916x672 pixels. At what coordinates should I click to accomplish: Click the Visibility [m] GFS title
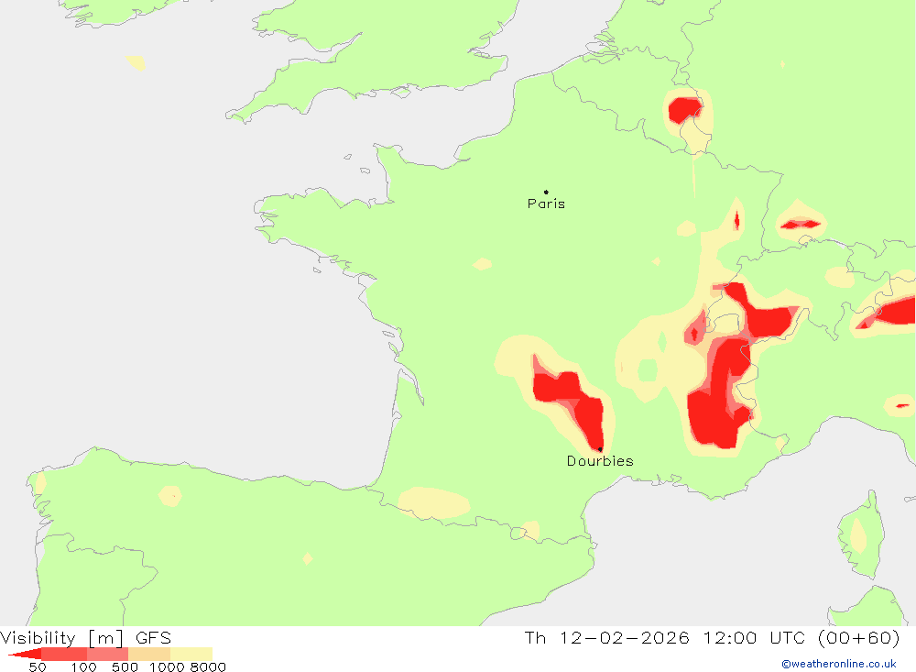point(86,638)
